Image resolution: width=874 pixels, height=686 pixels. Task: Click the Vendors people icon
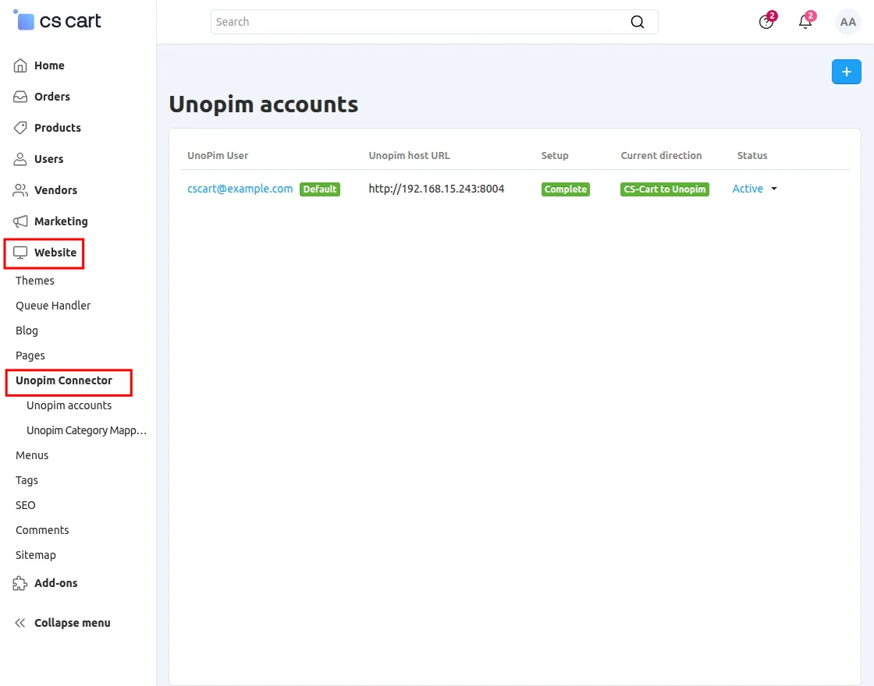(20, 190)
